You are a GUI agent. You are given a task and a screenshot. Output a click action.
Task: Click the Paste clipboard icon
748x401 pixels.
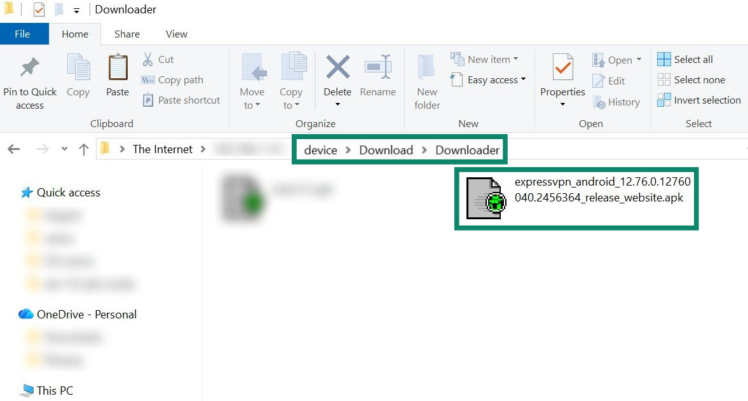[118, 67]
